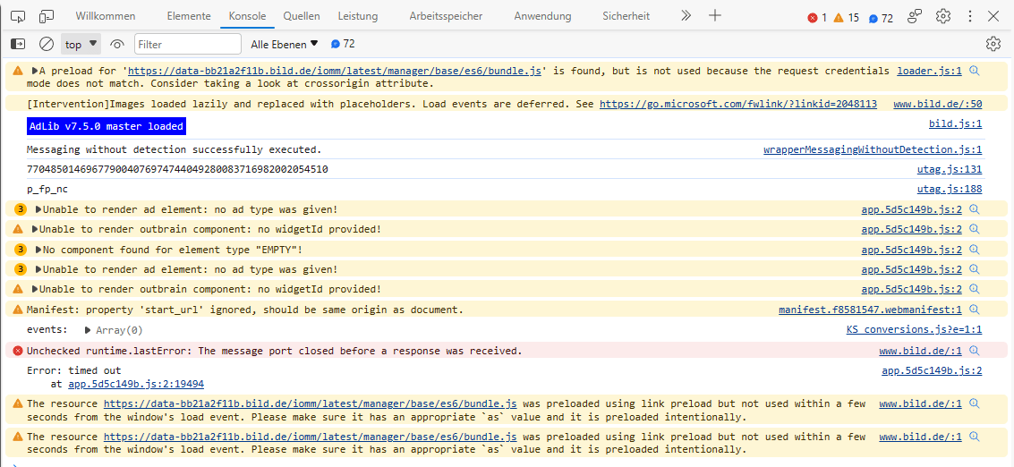Click the long numeric log message 7704850...
Screen dimensions: 1014x467
tap(177, 169)
